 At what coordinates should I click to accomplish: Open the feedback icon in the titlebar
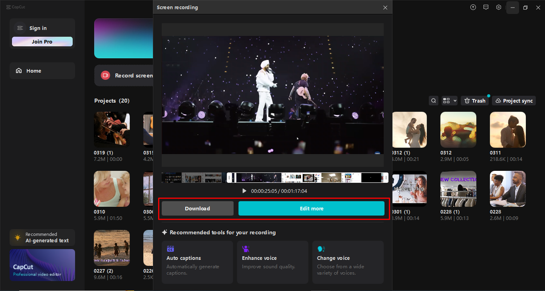(x=486, y=7)
